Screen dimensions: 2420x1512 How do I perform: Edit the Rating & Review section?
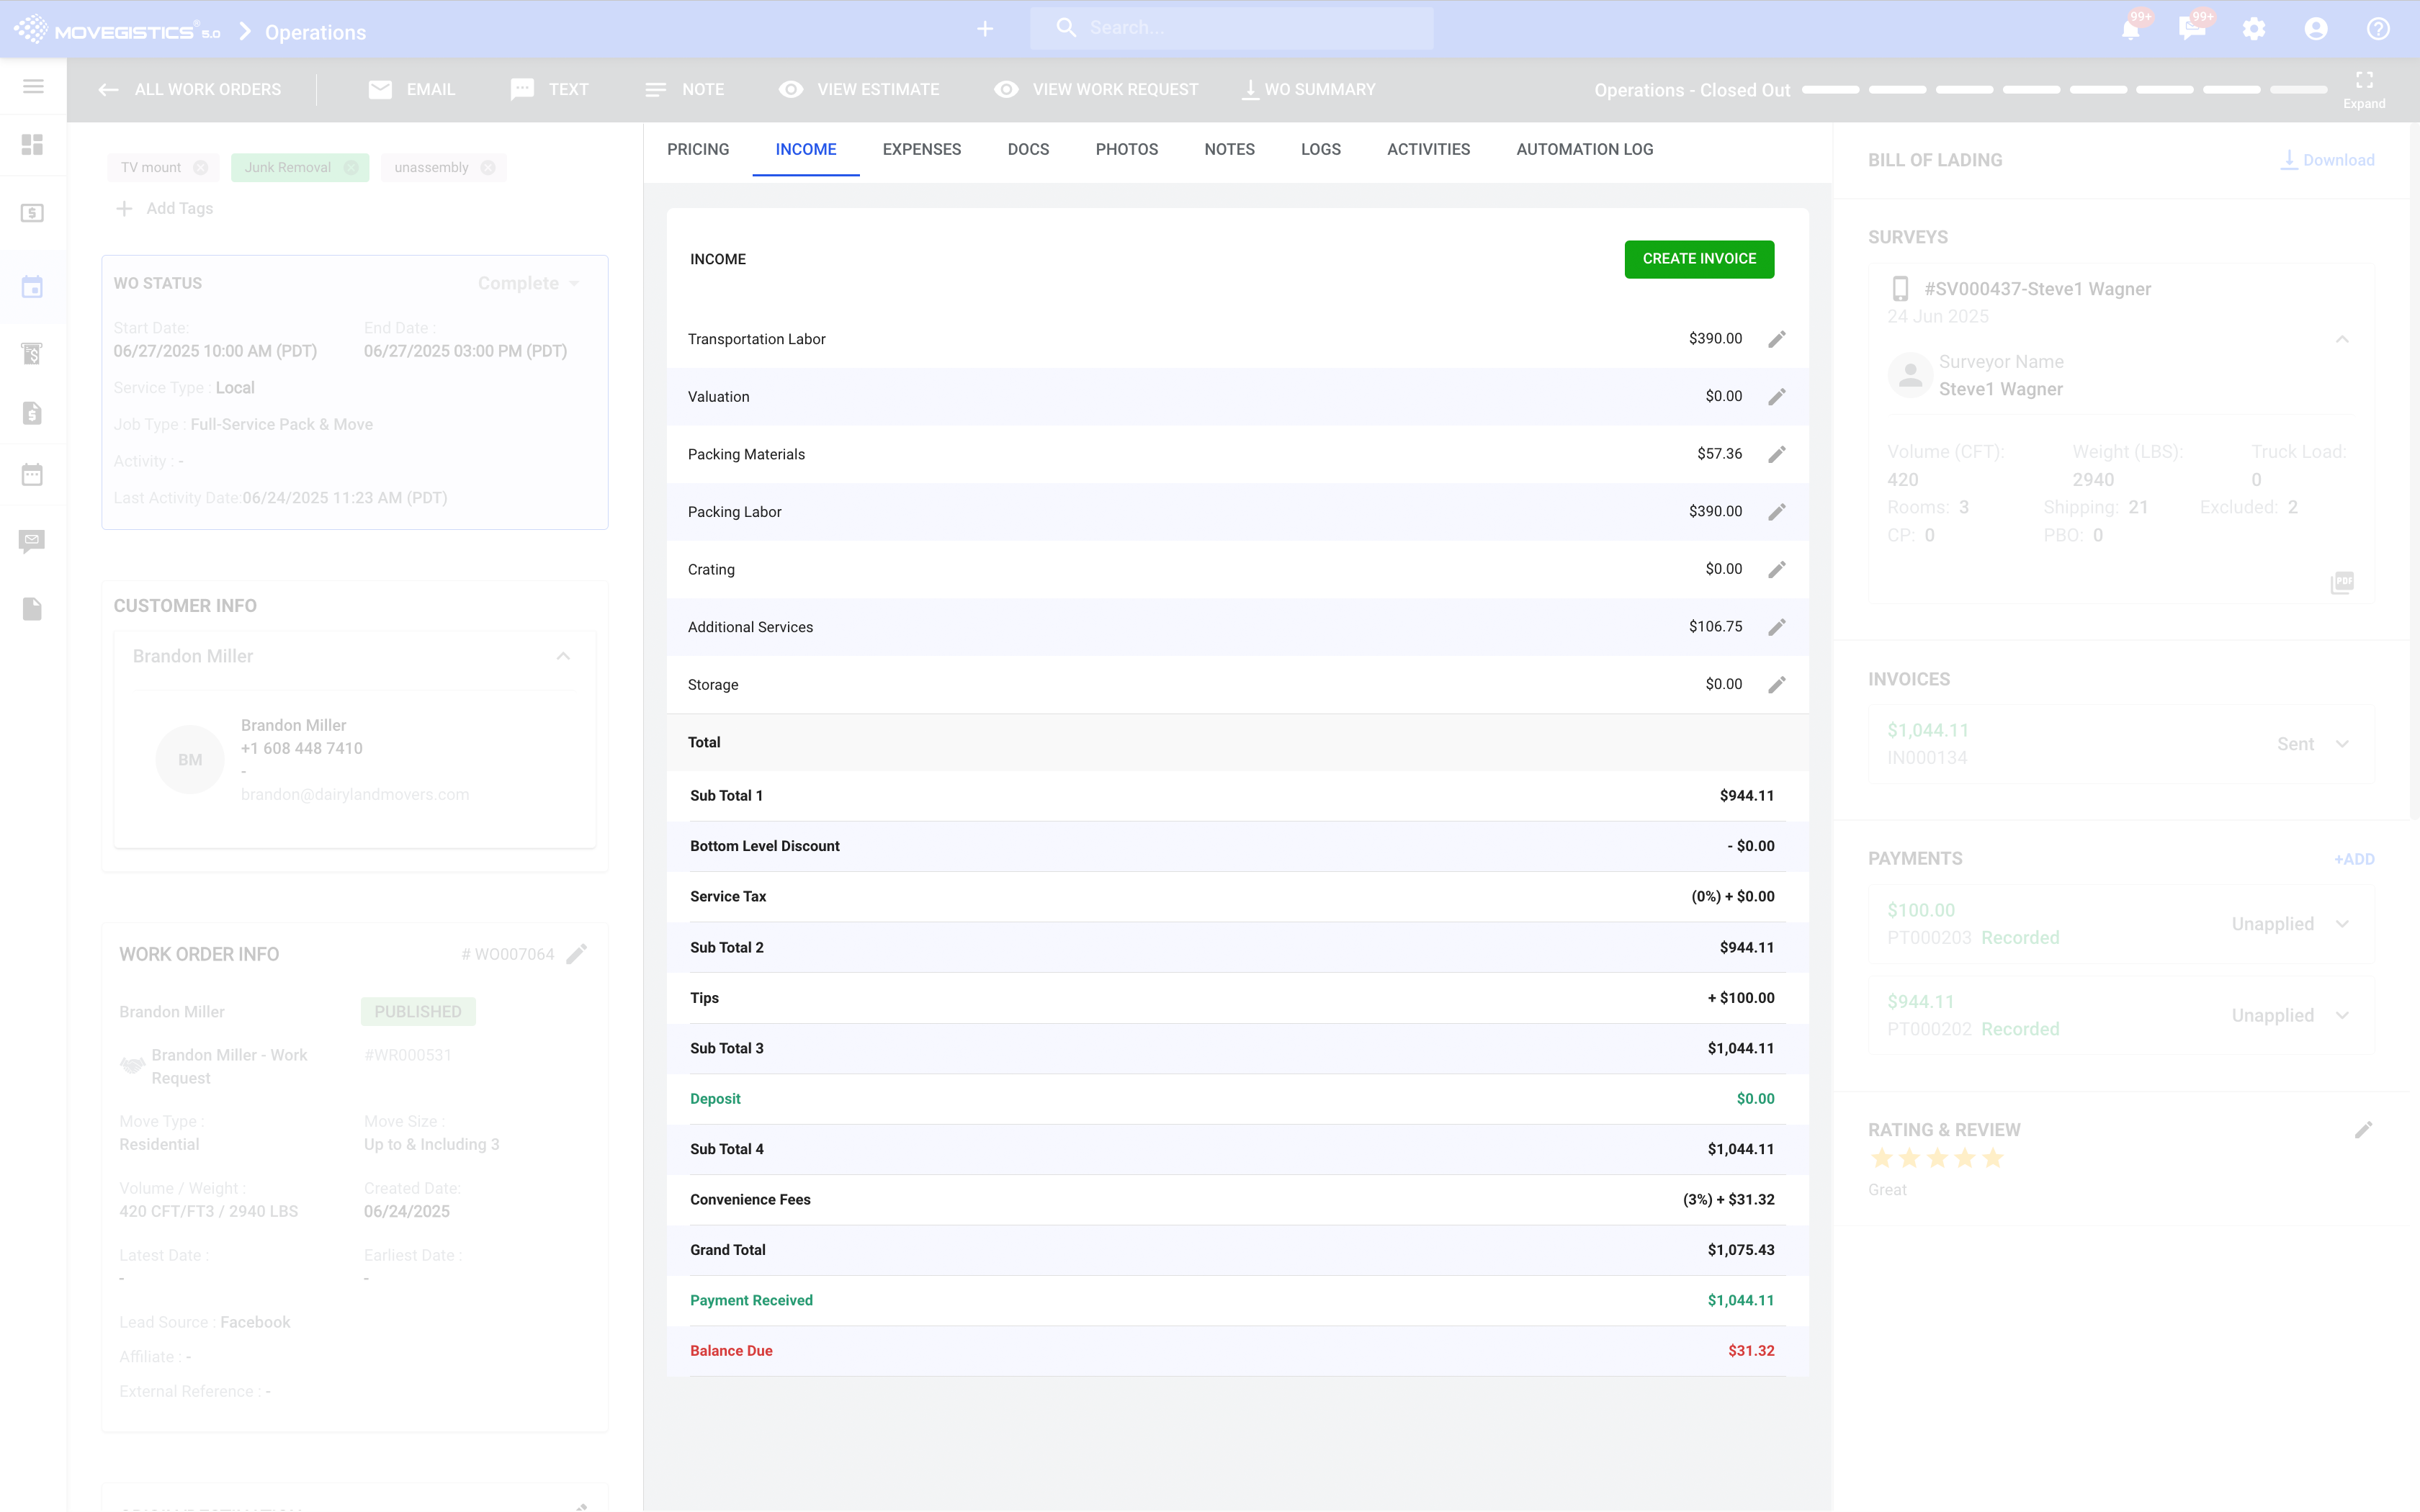[2363, 1130]
